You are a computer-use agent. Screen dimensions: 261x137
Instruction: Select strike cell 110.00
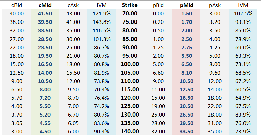[x=130, y=81]
